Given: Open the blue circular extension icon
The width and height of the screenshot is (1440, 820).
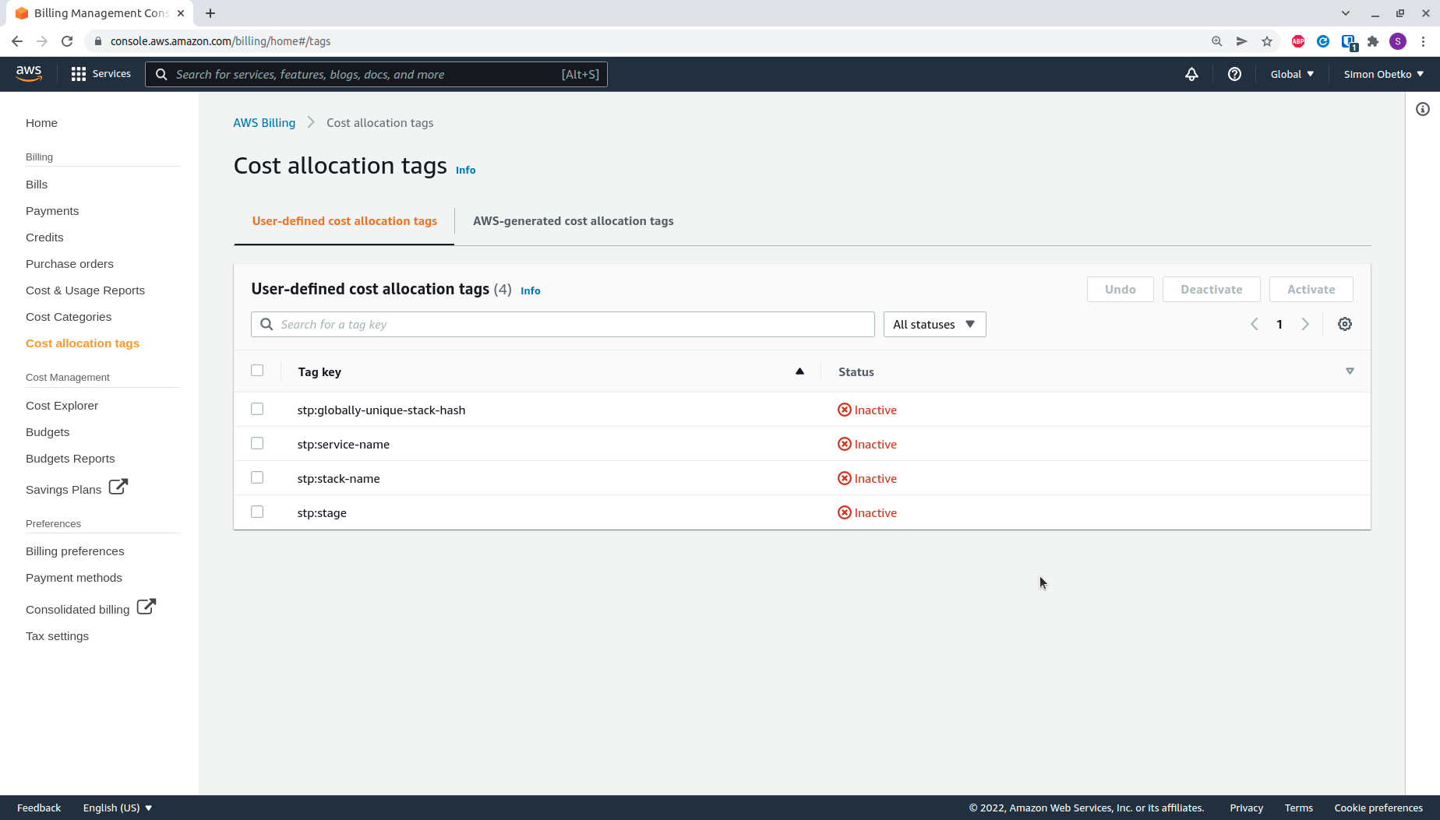Looking at the screenshot, I should point(1323,41).
